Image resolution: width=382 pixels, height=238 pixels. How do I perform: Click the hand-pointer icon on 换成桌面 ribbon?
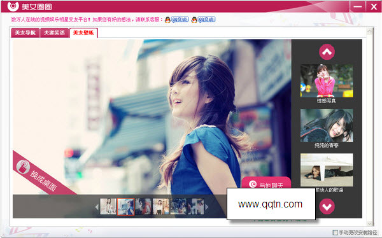24,167
